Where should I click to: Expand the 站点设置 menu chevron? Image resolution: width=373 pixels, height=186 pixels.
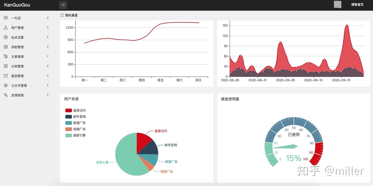point(48,37)
